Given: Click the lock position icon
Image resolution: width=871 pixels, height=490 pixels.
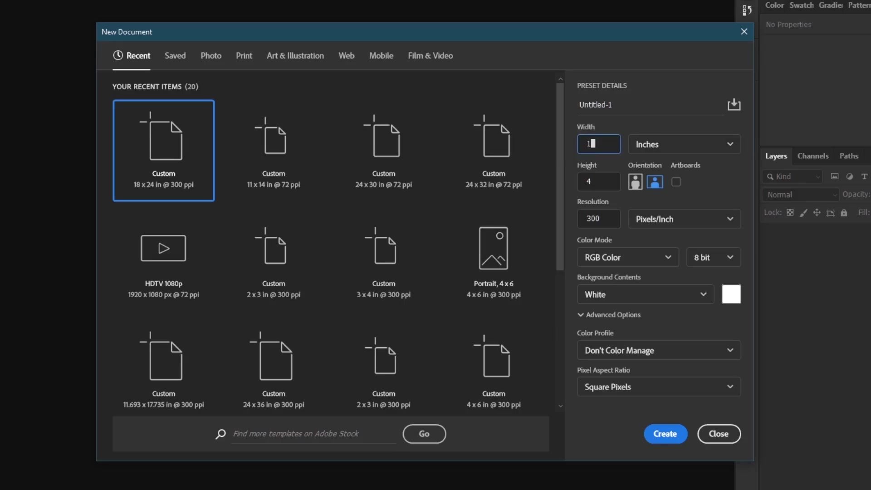Looking at the screenshot, I should [x=817, y=212].
